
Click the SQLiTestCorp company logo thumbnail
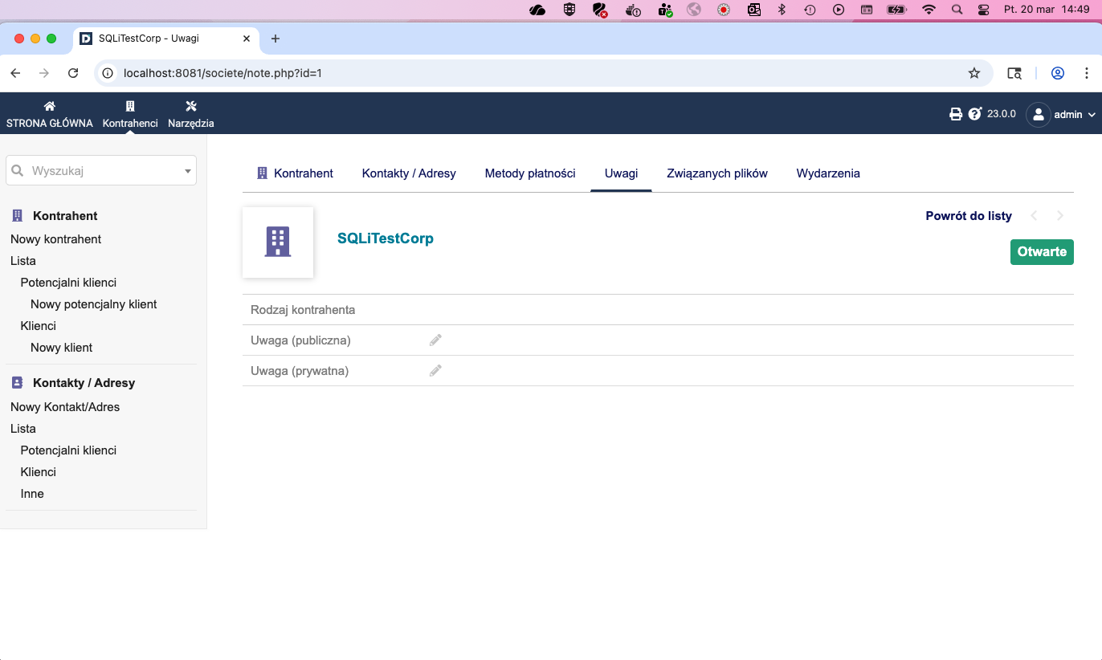278,242
